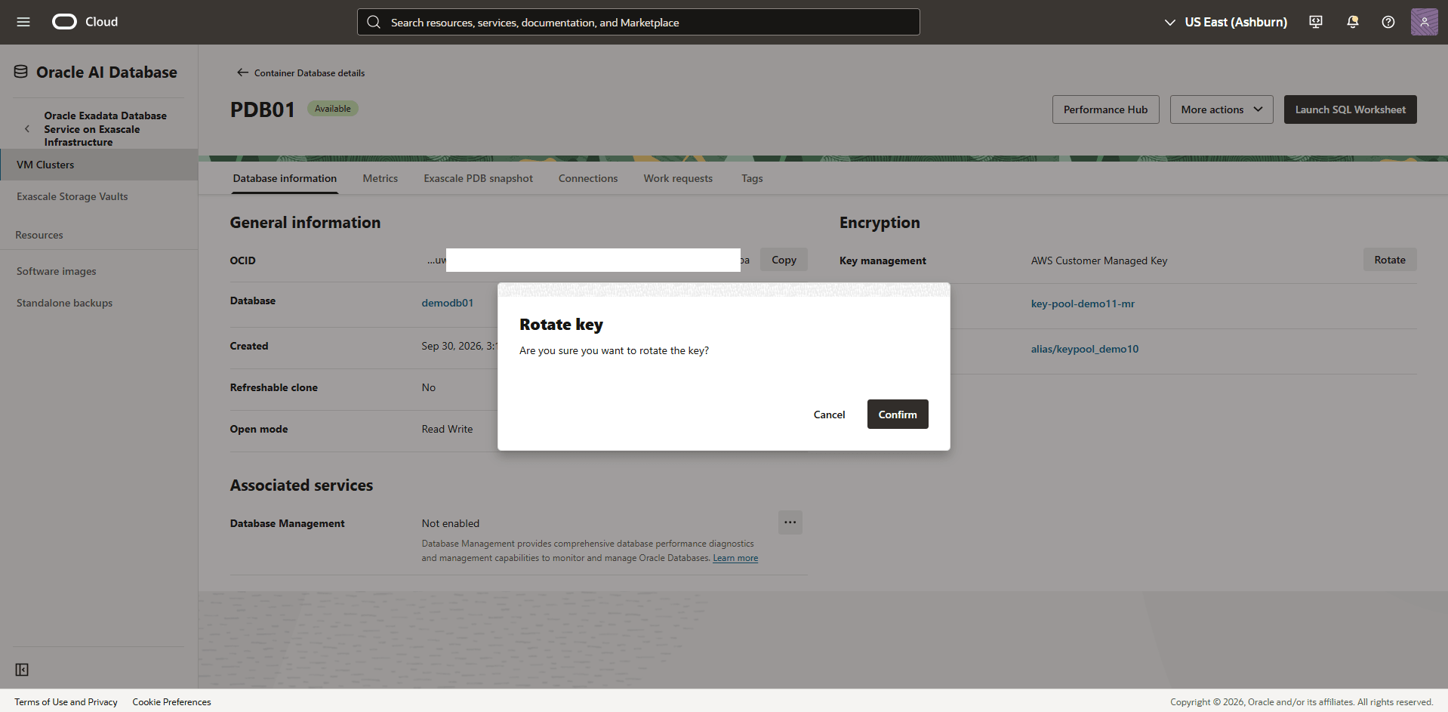Screen dimensions: 1448x712
Task: Open Software images in the sidebar
Action: click(57, 271)
